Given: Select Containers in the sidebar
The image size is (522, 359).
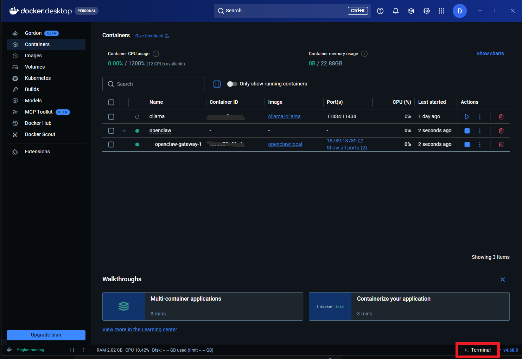Looking at the screenshot, I should (46, 45).
